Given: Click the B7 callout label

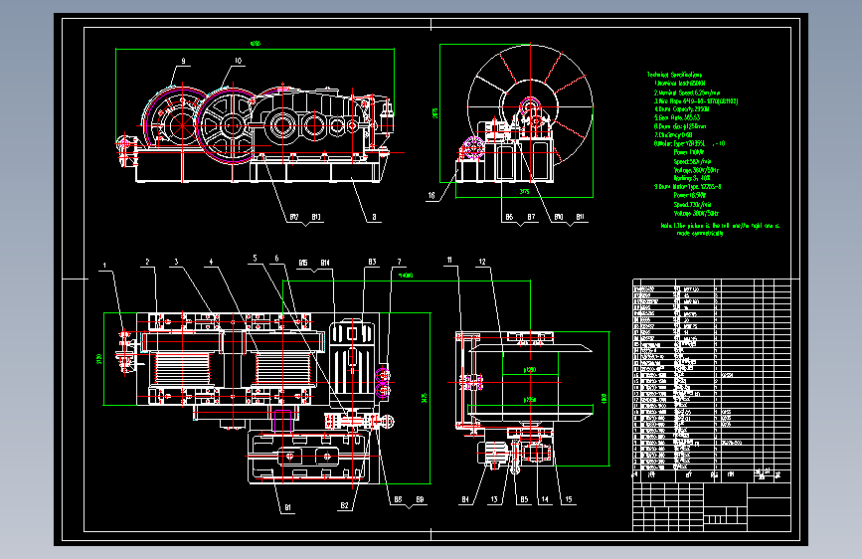Looking at the screenshot, I should (531, 217).
